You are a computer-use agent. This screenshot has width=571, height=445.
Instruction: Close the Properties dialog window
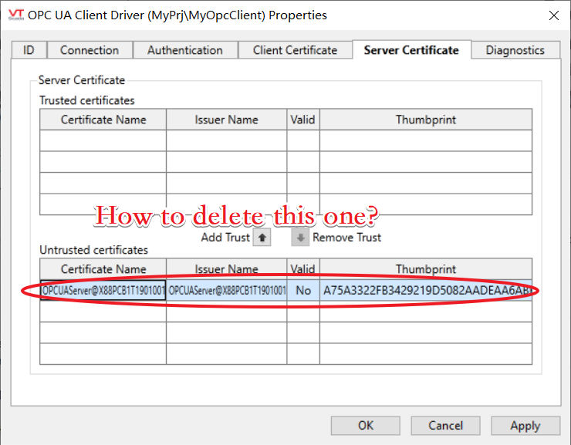pyautogui.click(x=552, y=15)
